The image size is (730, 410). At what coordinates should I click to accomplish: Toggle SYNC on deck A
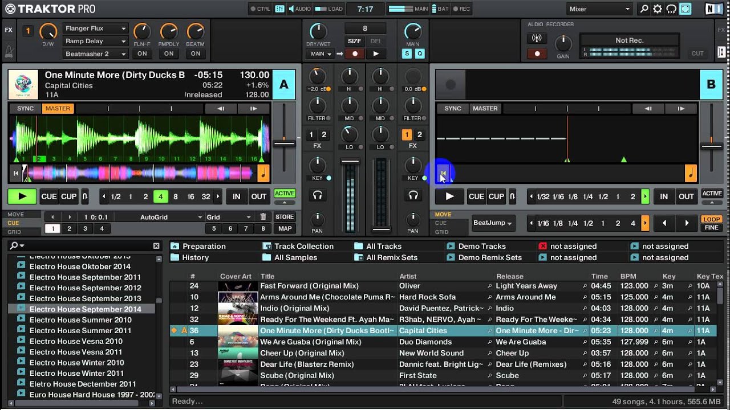pos(25,108)
